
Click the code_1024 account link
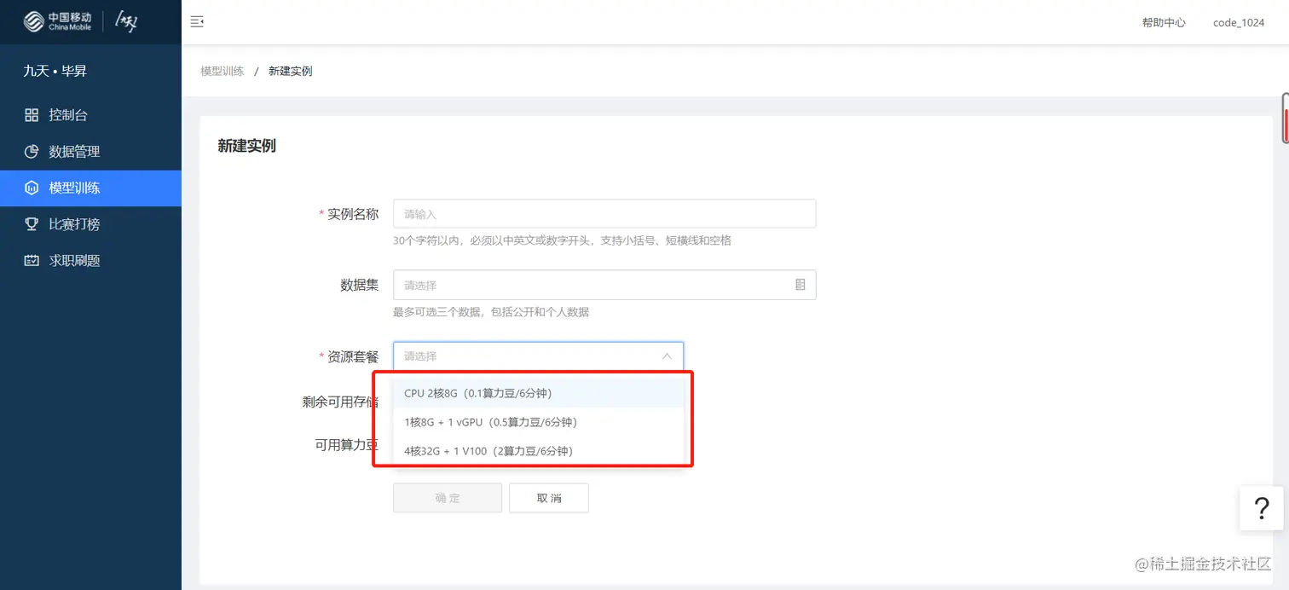click(x=1238, y=23)
